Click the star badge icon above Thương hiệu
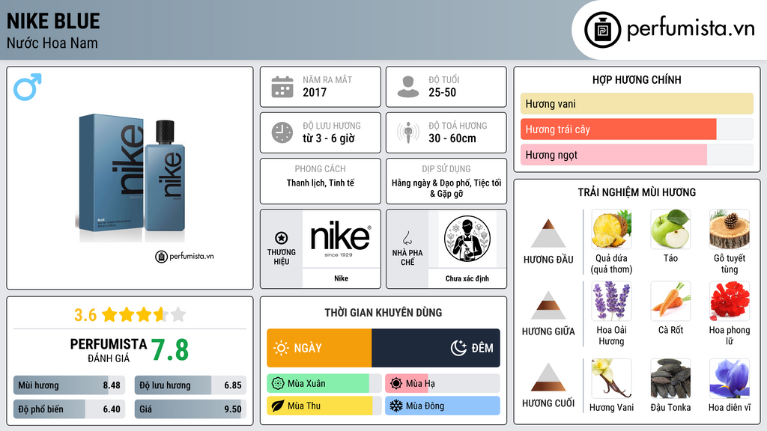 (x=282, y=238)
